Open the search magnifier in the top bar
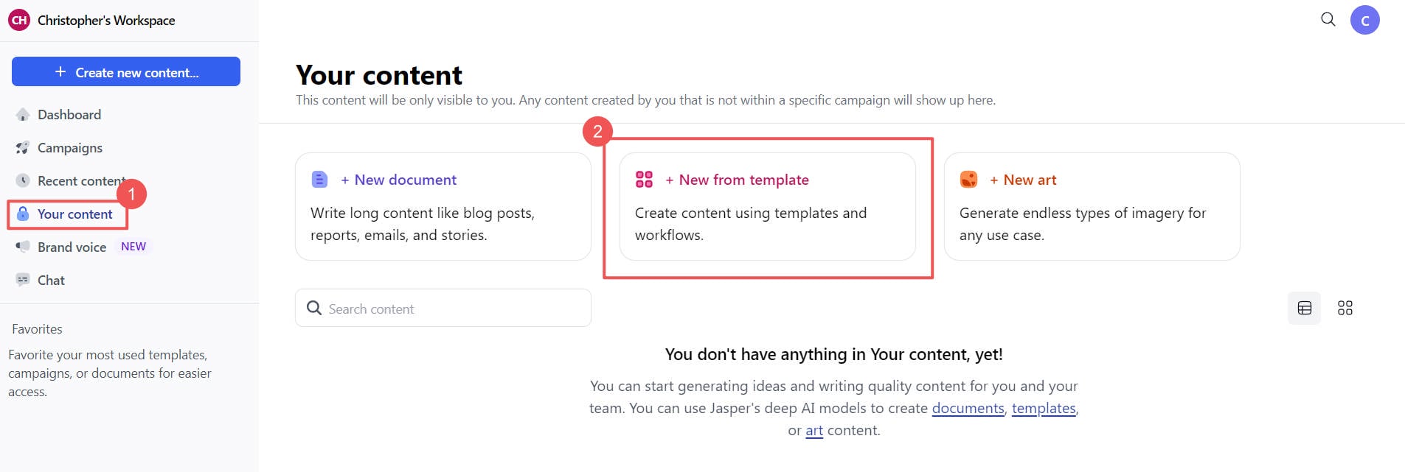 (1327, 20)
